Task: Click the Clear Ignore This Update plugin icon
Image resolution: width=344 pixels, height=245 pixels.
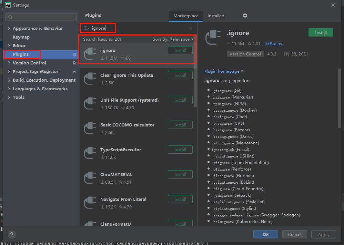Action: [x=90, y=79]
